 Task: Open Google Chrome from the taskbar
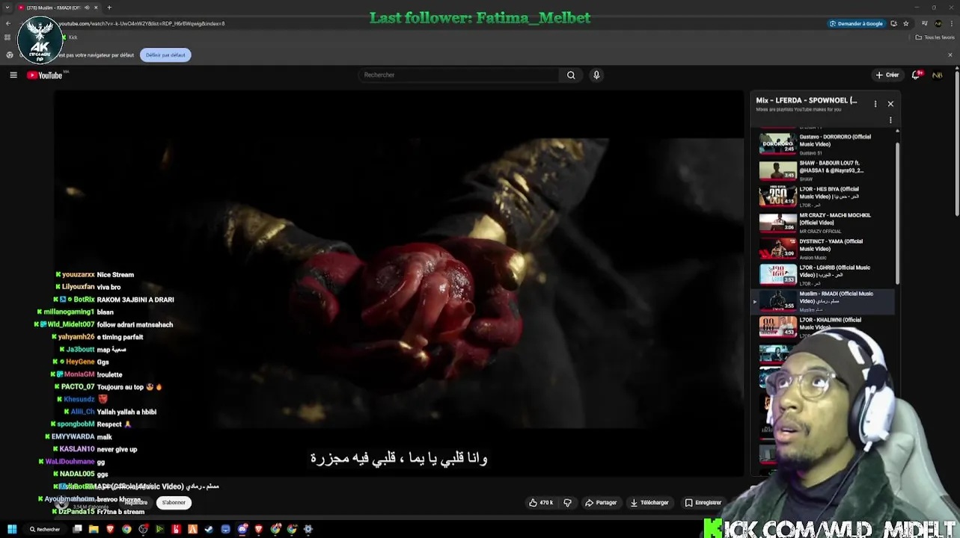point(126,529)
